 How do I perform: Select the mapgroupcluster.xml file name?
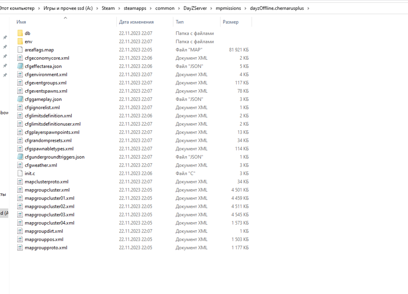click(x=47, y=190)
